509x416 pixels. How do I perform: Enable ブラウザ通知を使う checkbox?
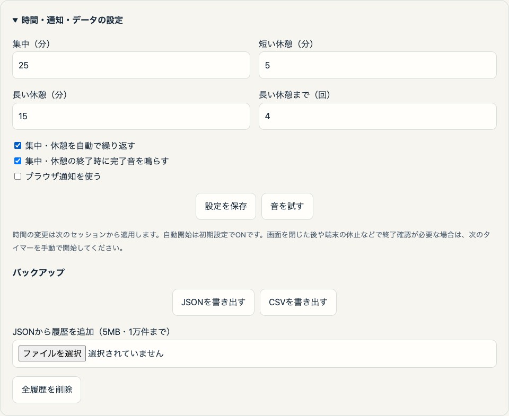pos(18,176)
